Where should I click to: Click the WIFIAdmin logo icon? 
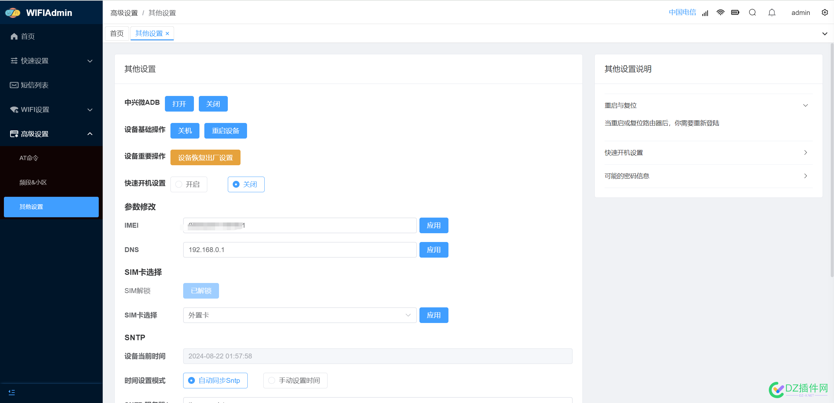pos(13,13)
